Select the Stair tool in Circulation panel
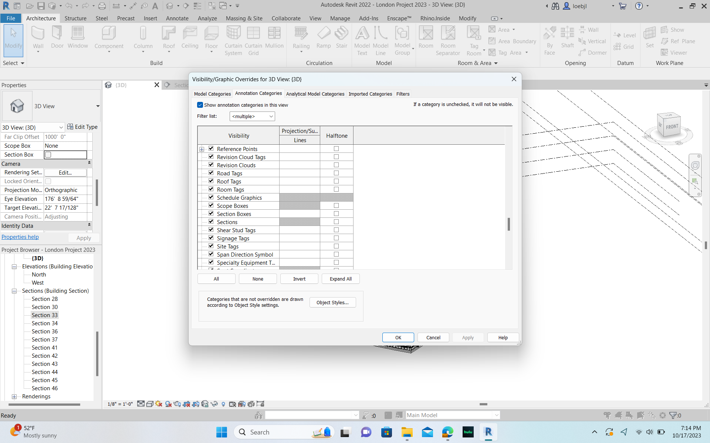Image resolution: width=710 pixels, height=443 pixels. pos(341,39)
